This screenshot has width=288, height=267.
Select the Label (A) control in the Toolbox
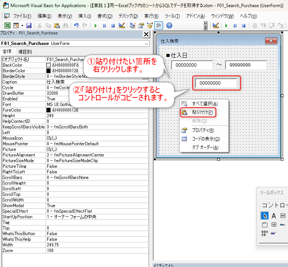point(274,216)
